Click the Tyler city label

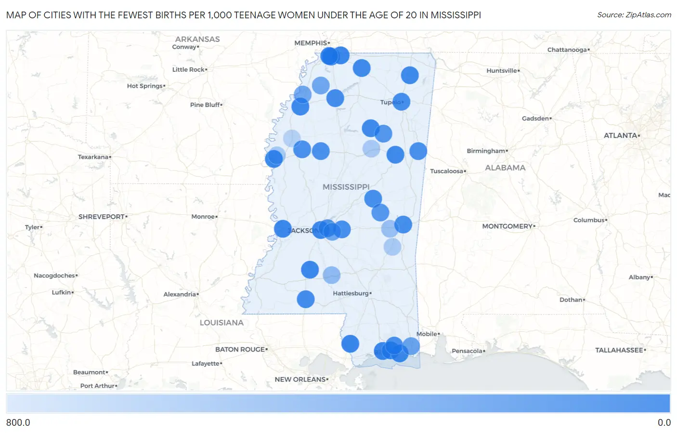32,227
